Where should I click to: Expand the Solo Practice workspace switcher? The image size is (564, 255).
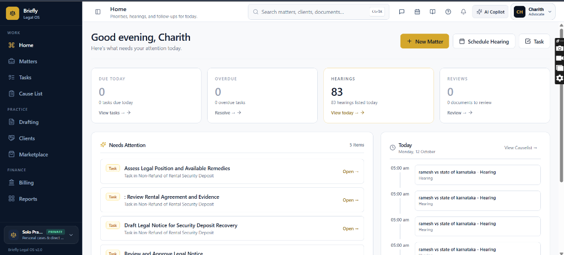point(41,235)
